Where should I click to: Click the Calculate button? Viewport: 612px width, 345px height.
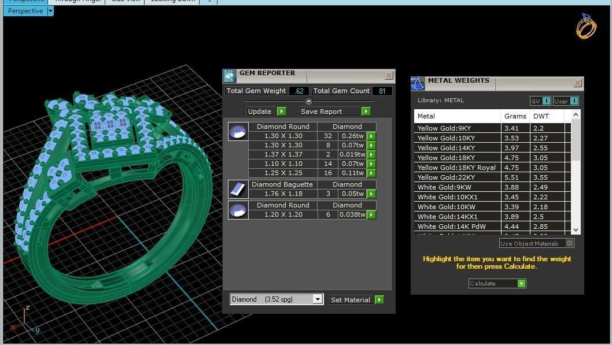(x=493, y=283)
